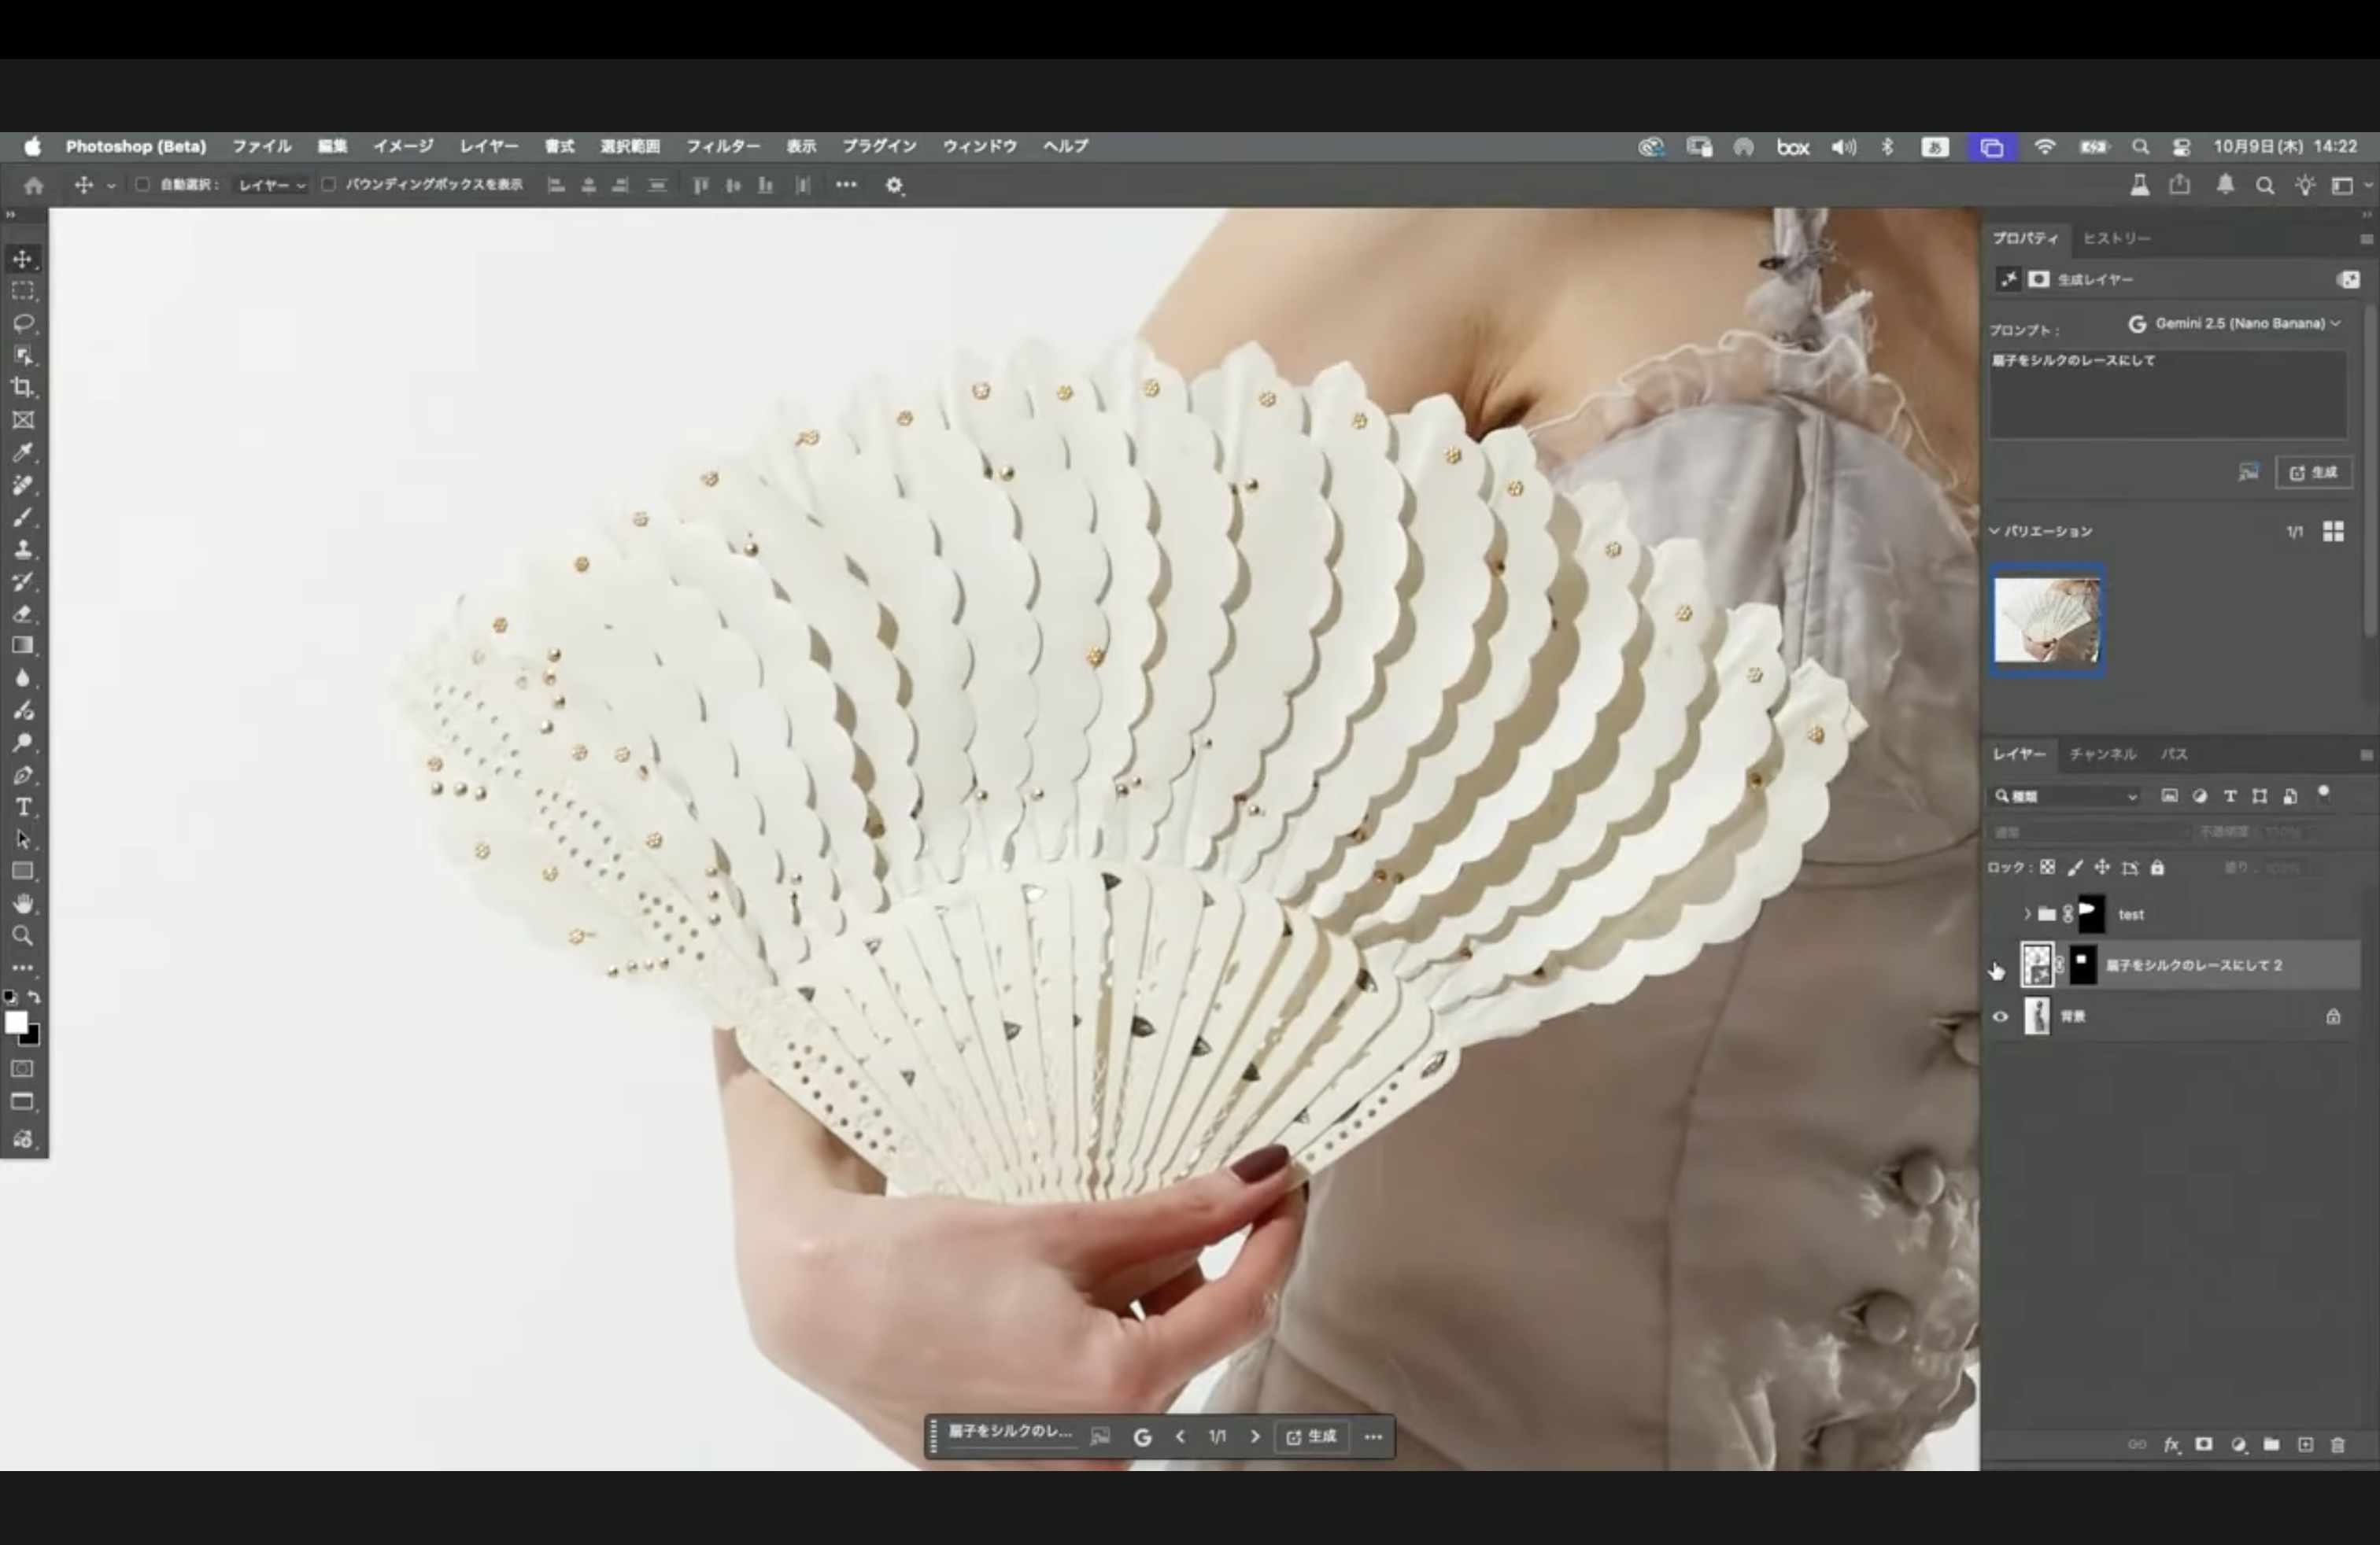Delete layer using trash icon
This screenshot has height=1545, width=2380.
[2338, 1445]
